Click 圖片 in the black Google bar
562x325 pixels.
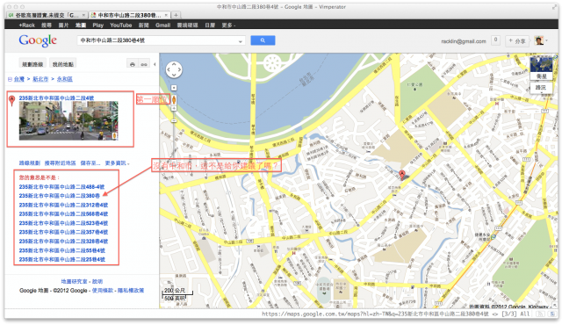63,25
